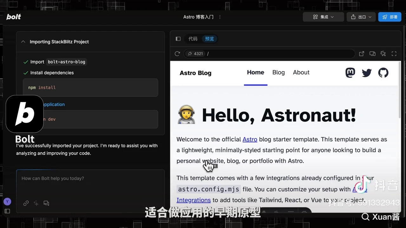Click the bolt-astro-blog import label
This screenshot has width=406, height=228.
point(67,62)
